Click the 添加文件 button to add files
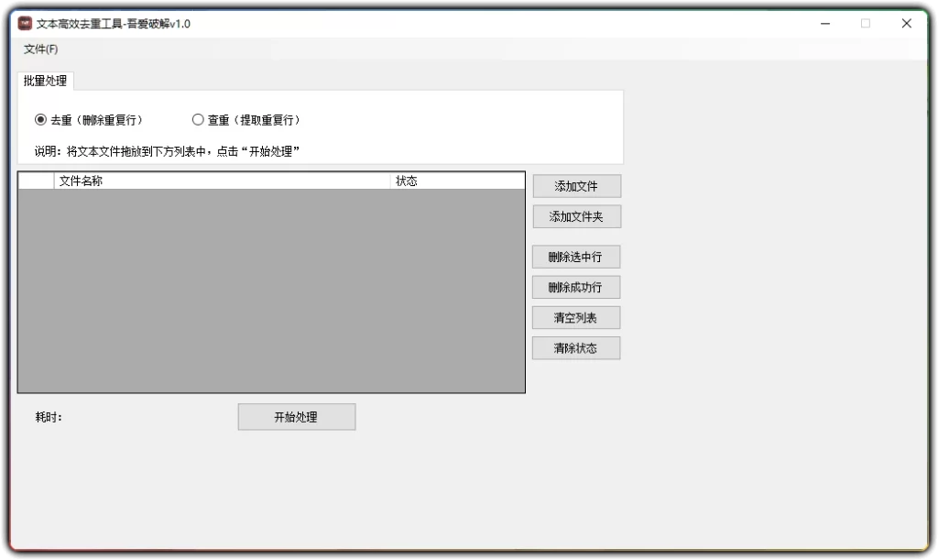Screen dimensions: 938x560 pos(576,185)
